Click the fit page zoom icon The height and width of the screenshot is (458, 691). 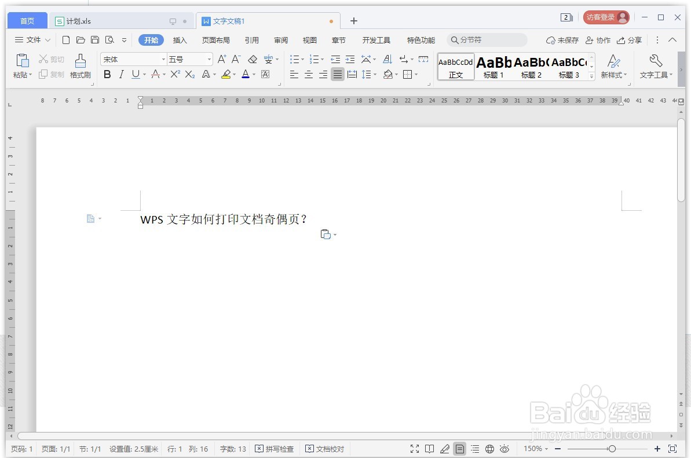click(672, 449)
